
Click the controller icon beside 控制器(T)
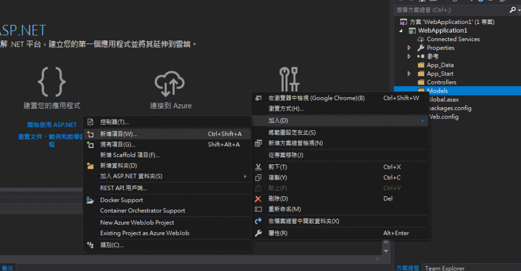(90, 122)
